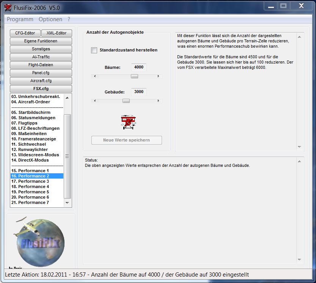Click the Status box scroll up arrow

point(299,162)
